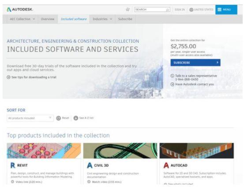Open the shopping cart icon
This screenshot has width=247, height=192.
127,9
